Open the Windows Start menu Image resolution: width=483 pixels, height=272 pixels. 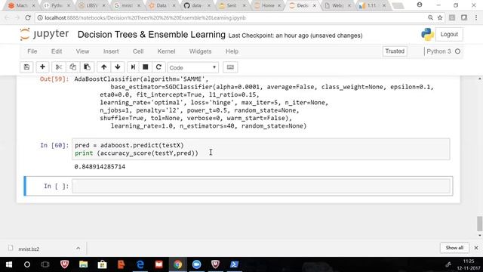pos(8,264)
